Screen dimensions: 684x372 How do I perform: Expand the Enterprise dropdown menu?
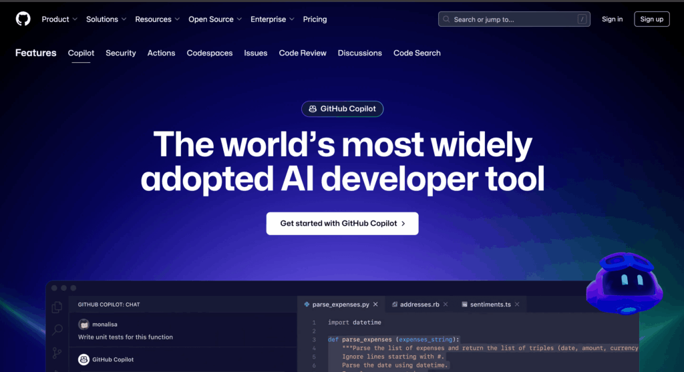coord(272,19)
